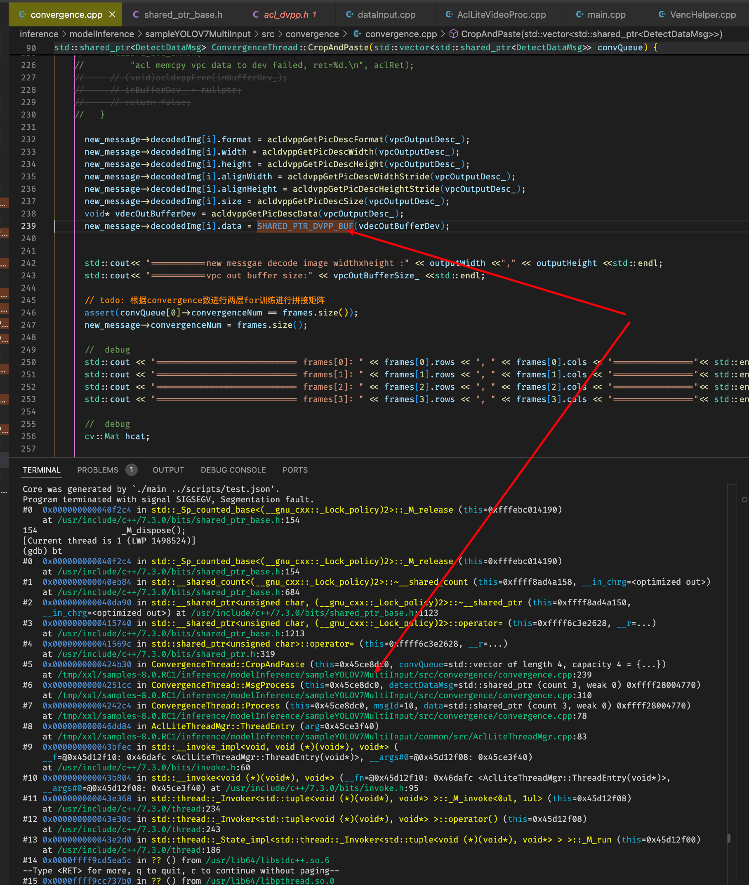Click line number 246 in the gutter
Viewport: 749px width, 885px height.
[x=28, y=313]
